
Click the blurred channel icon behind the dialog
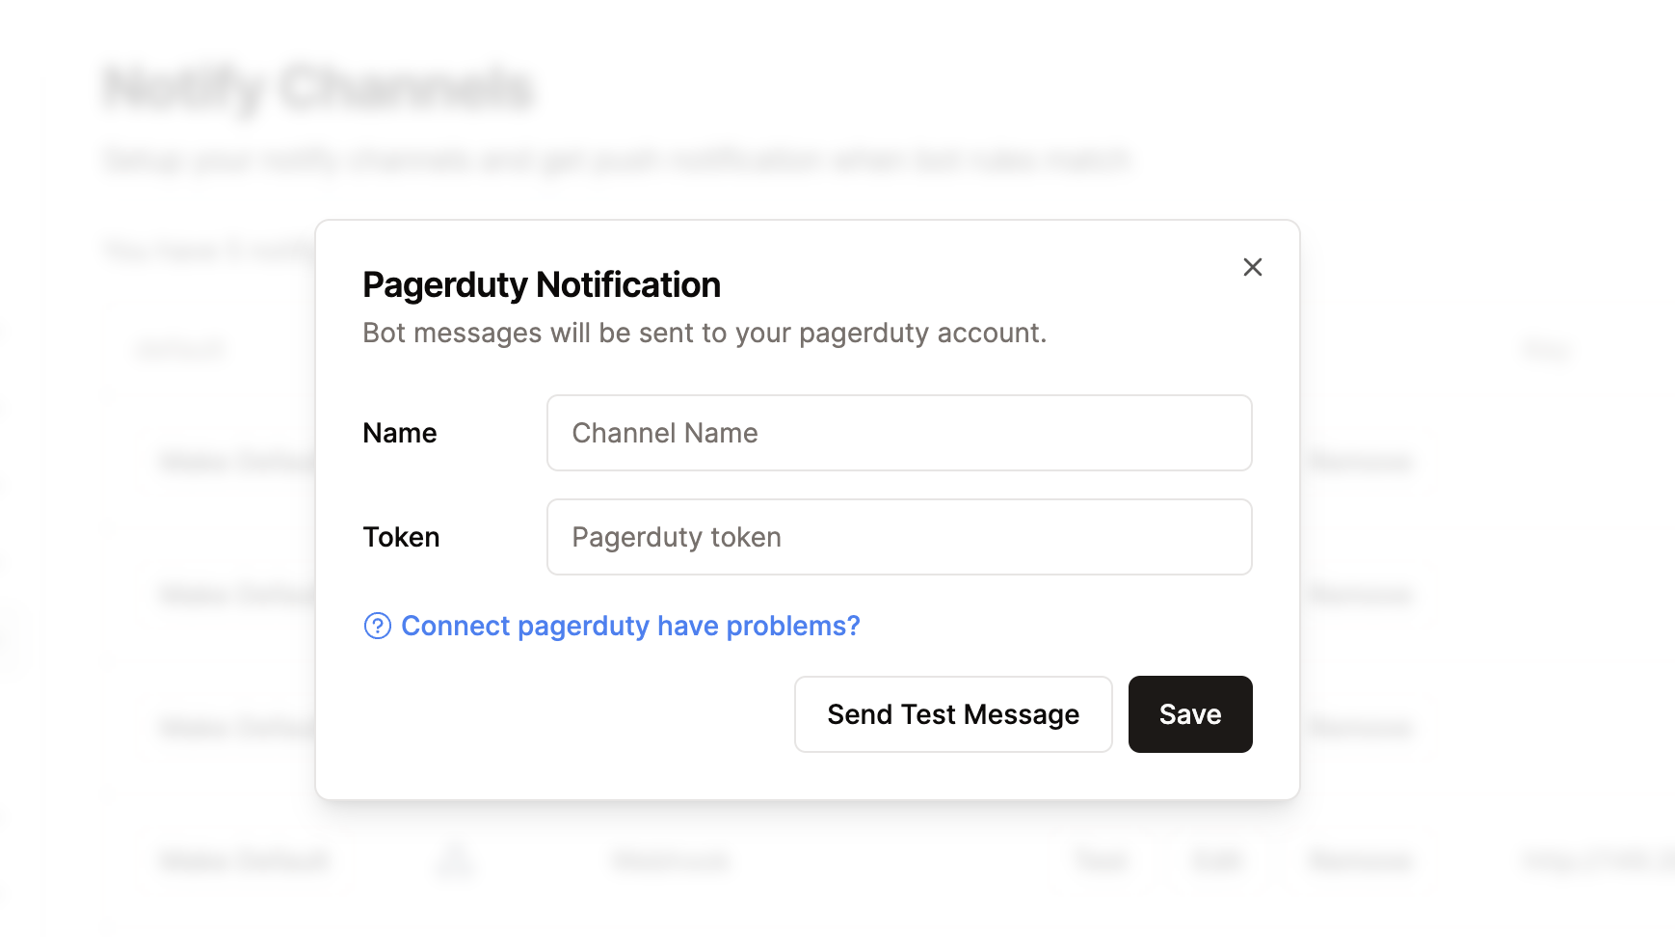click(x=456, y=860)
